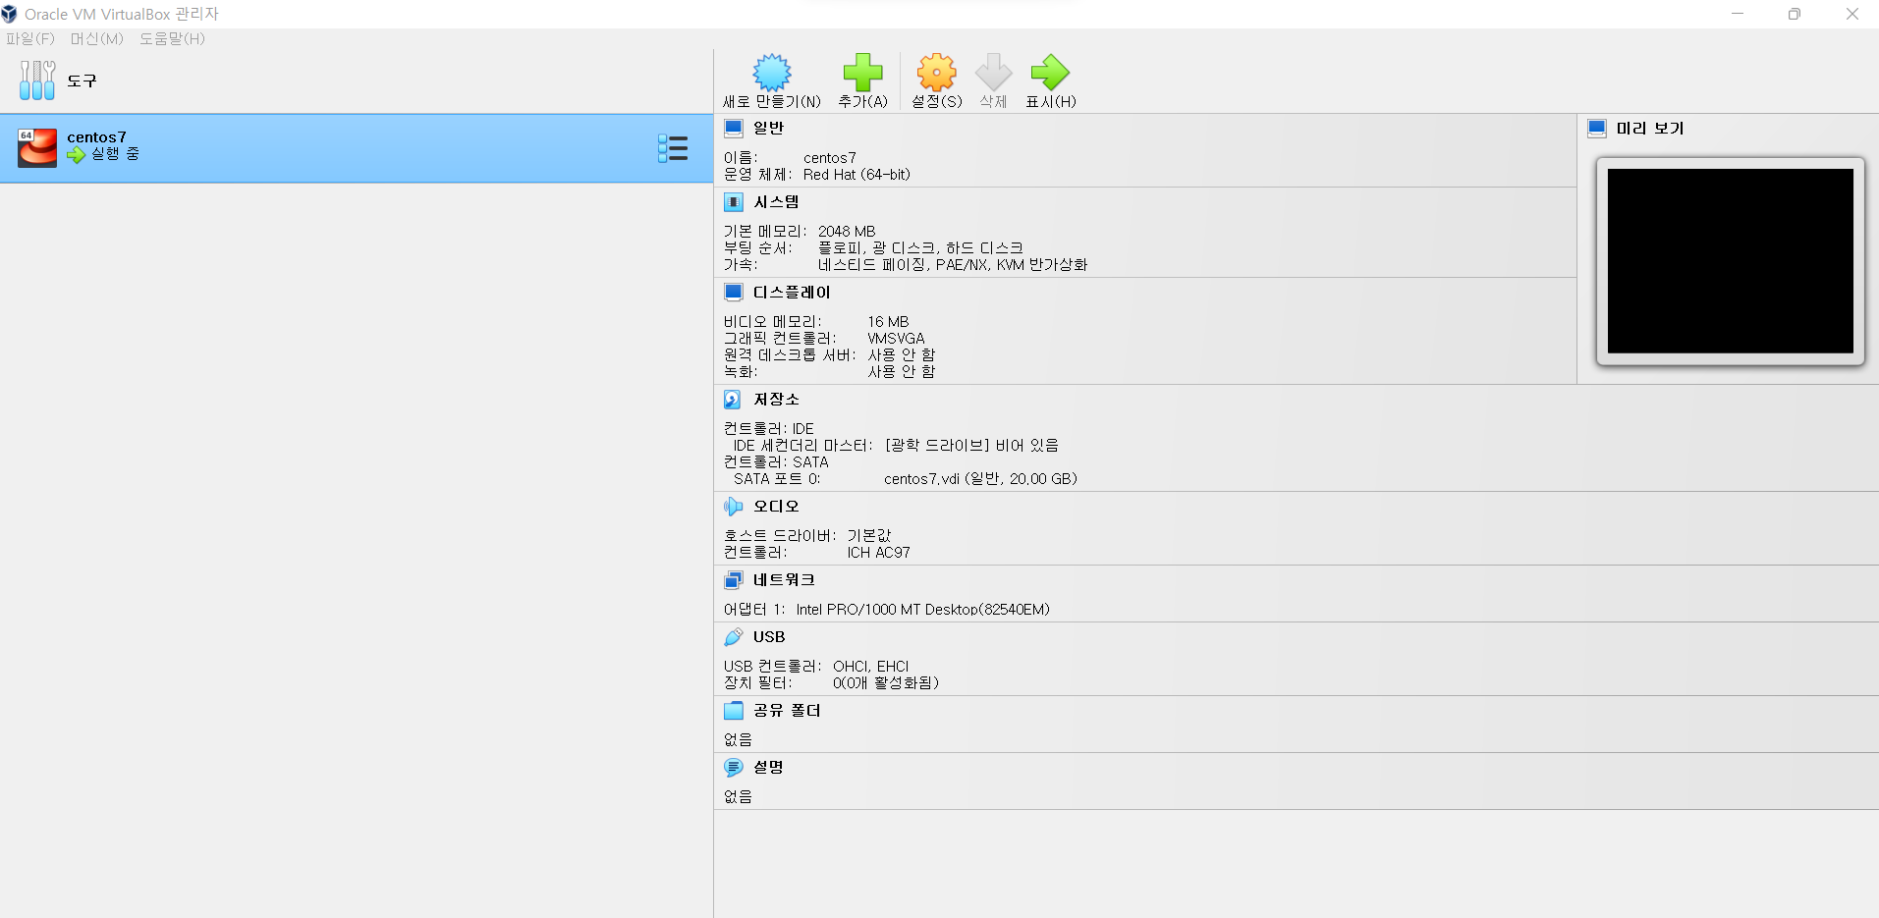Click the '2048 MB' memory value
This screenshot has width=1879, height=918.
tap(847, 232)
